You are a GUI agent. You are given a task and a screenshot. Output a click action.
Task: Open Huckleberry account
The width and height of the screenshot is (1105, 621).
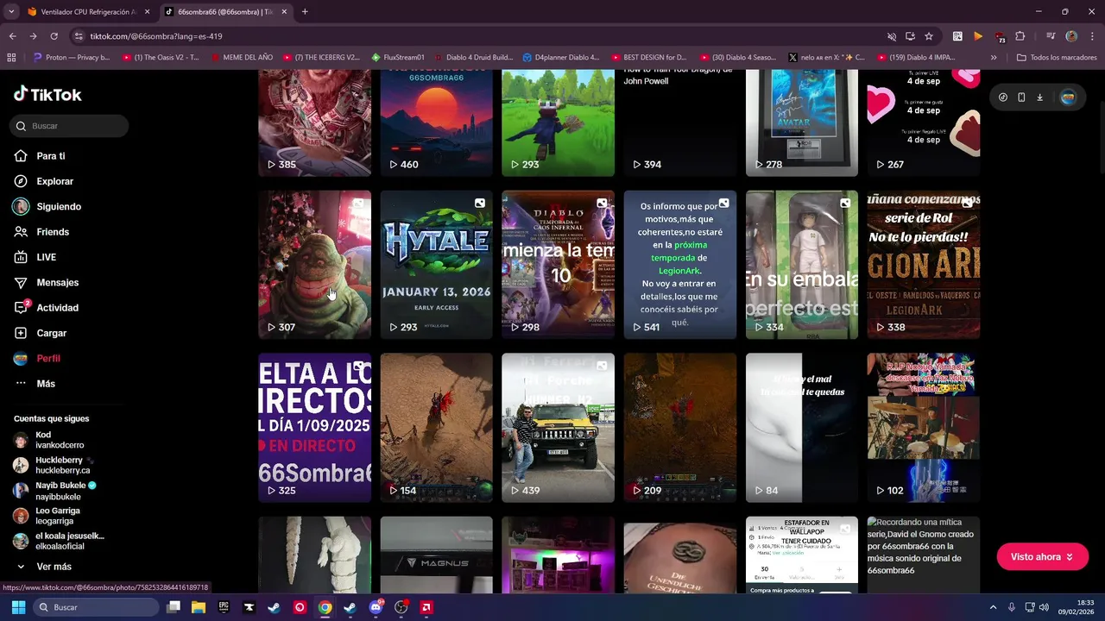point(54,465)
